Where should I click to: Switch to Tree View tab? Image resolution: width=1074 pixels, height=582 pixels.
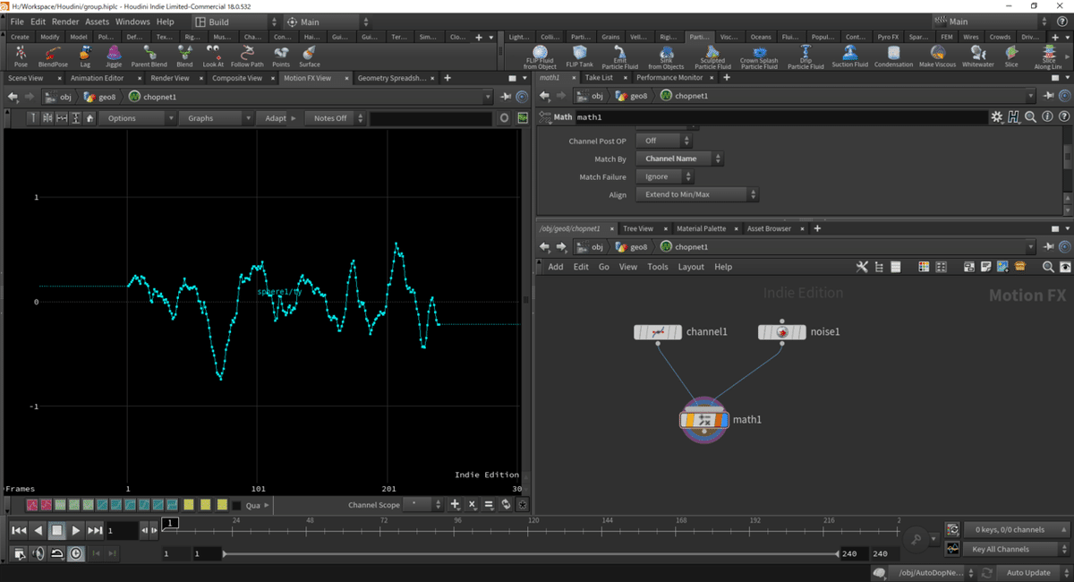[x=638, y=228]
